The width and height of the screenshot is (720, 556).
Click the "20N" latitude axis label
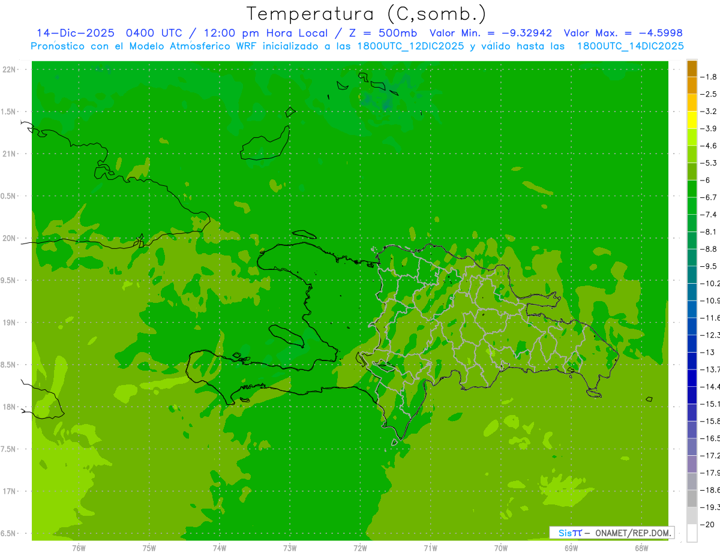(9, 239)
